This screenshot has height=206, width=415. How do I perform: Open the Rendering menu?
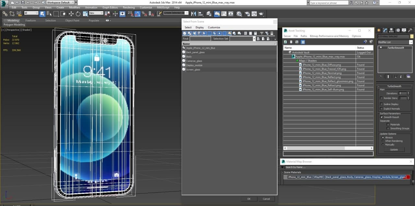coord(129,7)
